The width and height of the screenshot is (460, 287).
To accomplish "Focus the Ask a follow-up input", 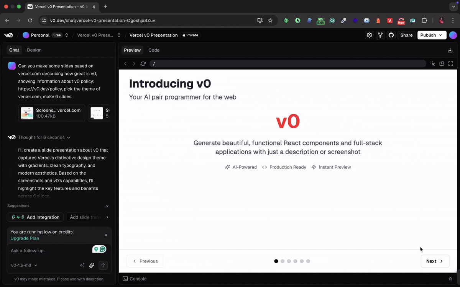I will tap(50, 251).
